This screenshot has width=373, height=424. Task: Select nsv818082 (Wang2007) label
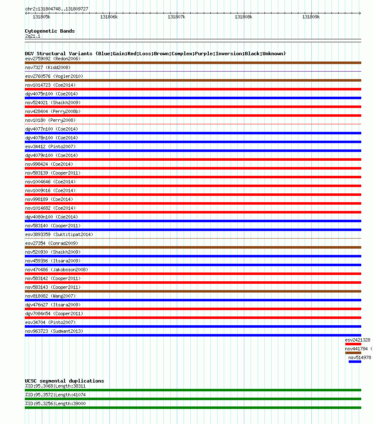point(50,296)
